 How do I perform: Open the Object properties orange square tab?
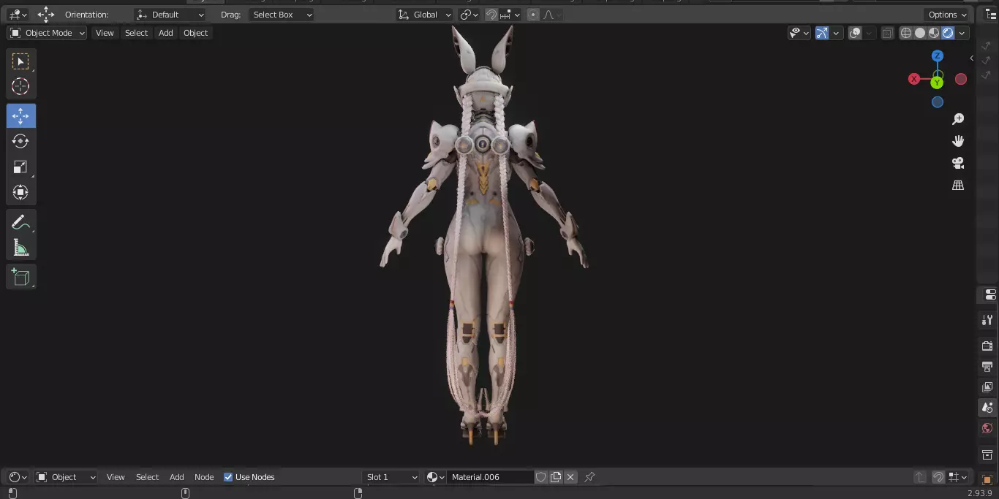987,480
